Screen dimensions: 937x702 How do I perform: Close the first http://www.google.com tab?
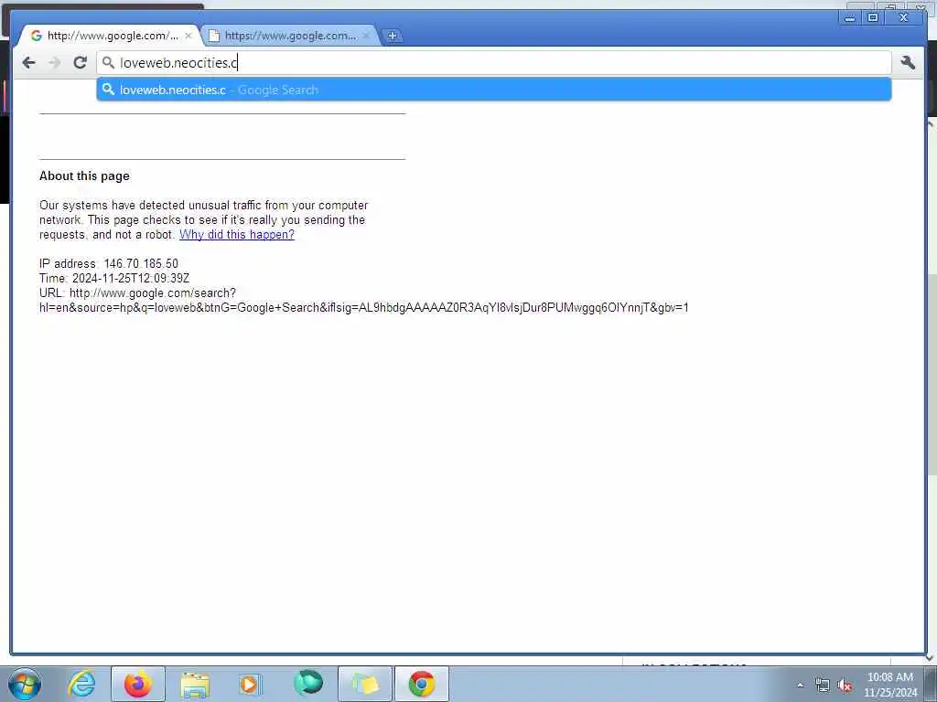pos(188,36)
